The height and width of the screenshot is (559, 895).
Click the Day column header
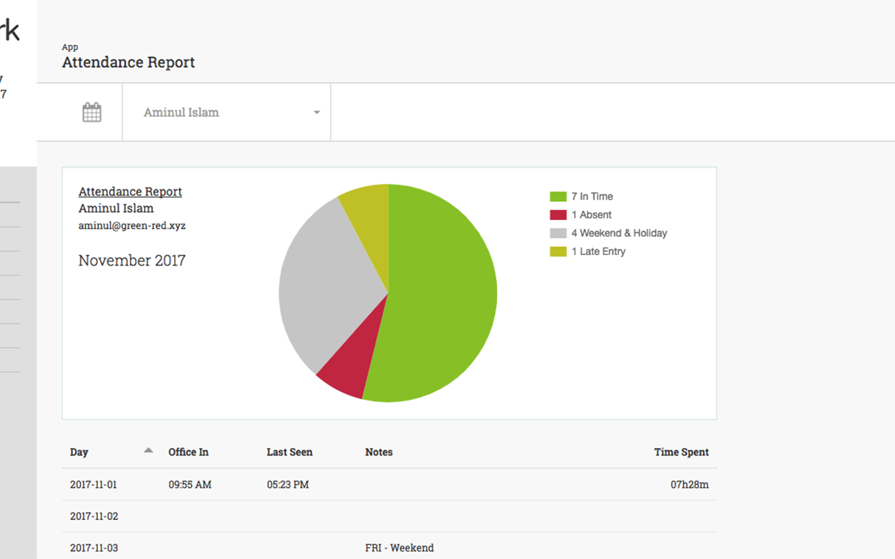(x=79, y=452)
